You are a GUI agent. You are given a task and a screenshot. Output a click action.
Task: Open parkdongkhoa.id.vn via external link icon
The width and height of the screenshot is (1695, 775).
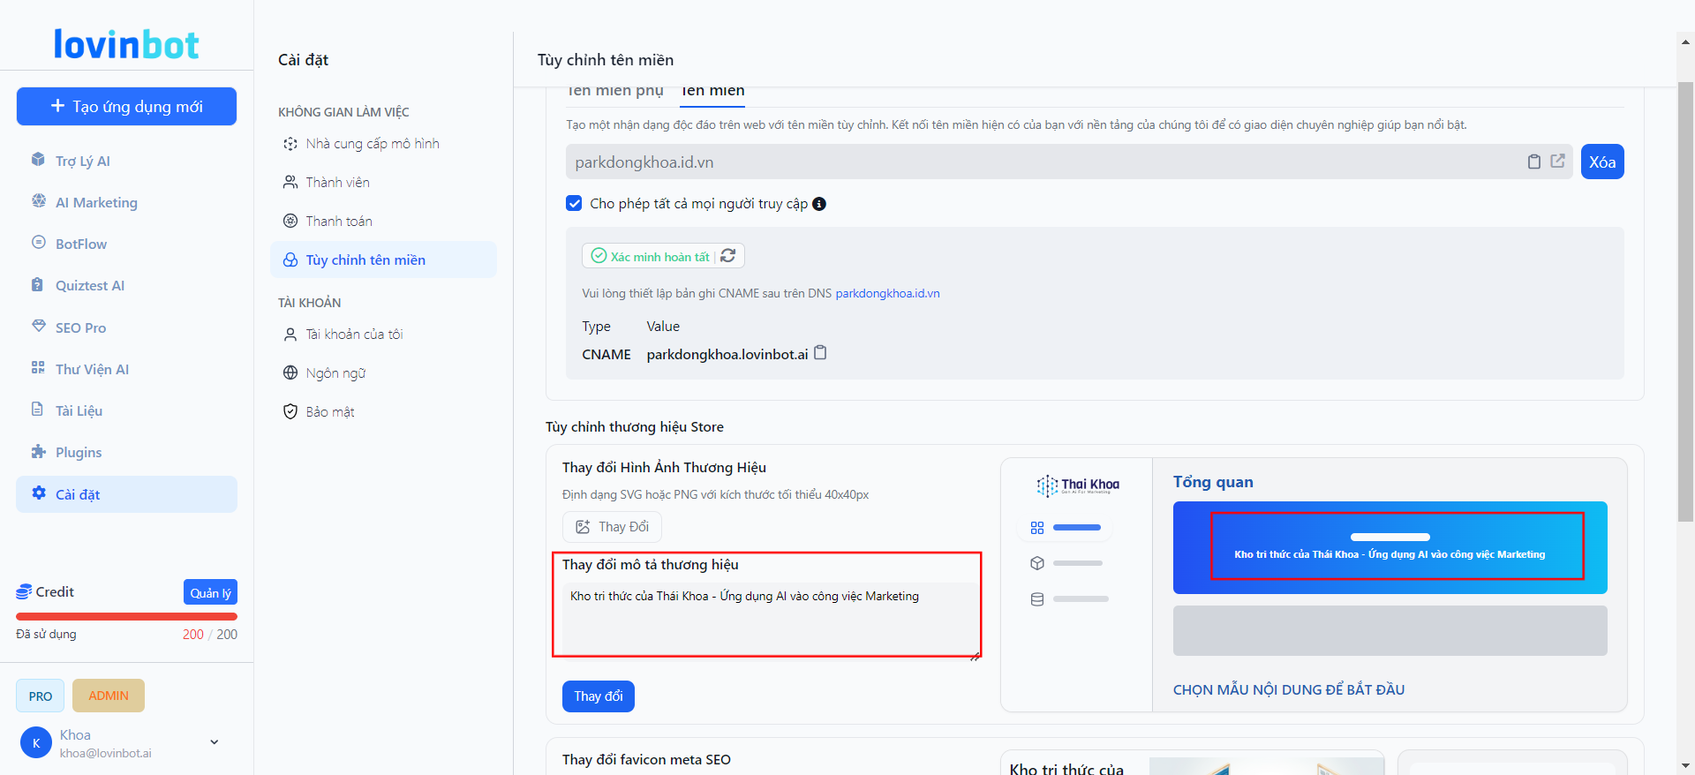(x=1557, y=162)
